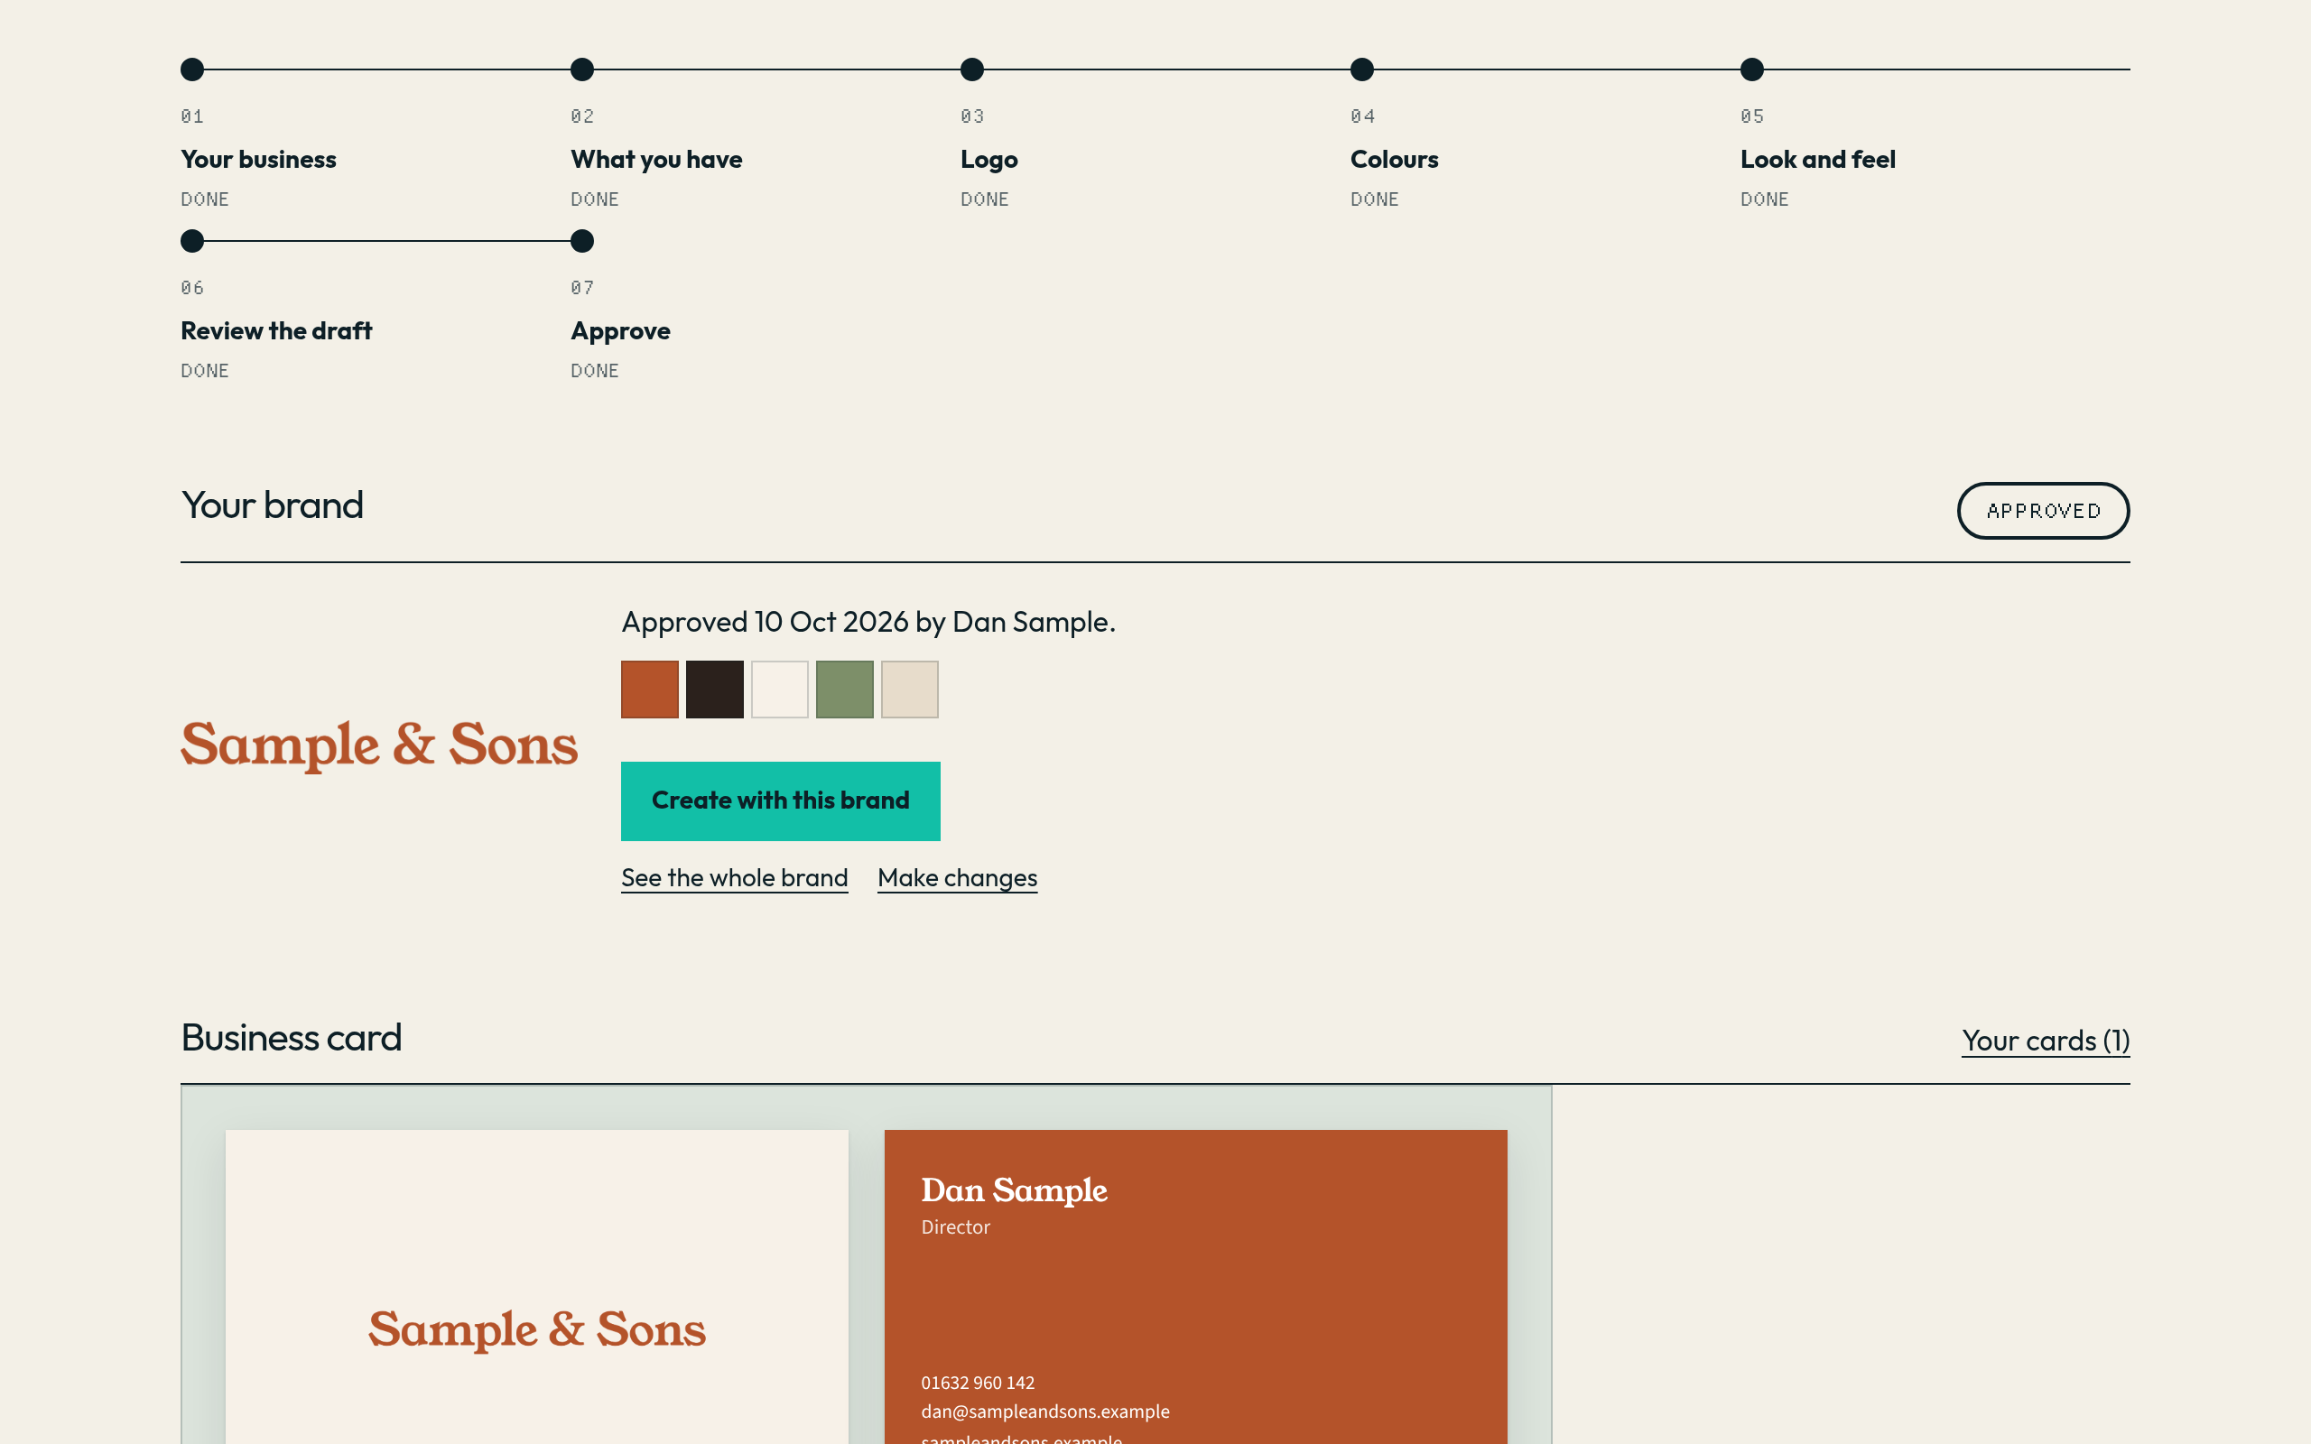Click the APPROVED status badge
The height and width of the screenshot is (1444, 2311).
pyautogui.click(x=2043, y=511)
